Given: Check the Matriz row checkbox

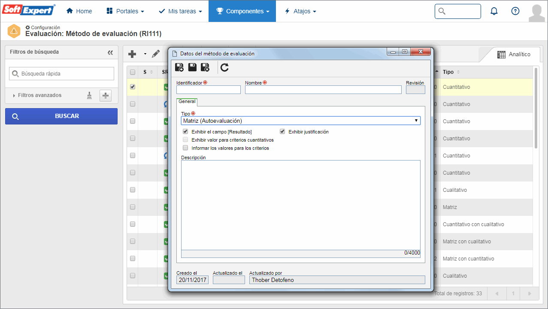Looking at the screenshot, I should click(x=133, y=207).
